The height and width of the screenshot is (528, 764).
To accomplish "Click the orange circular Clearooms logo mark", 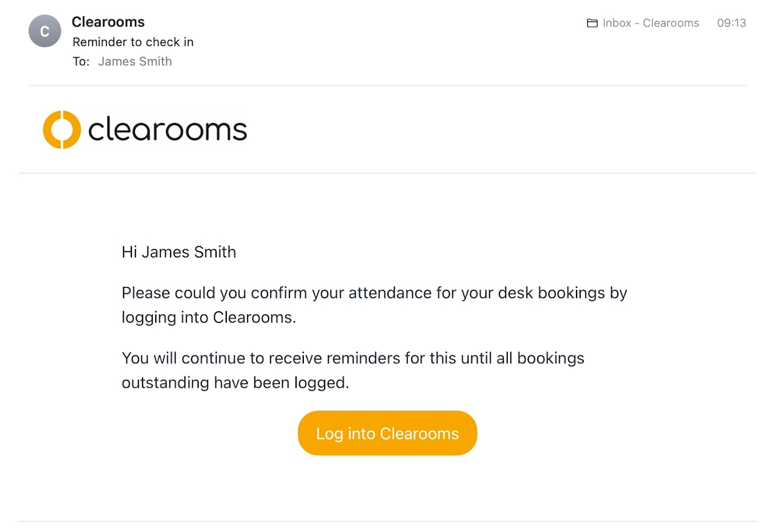I will 61,130.
